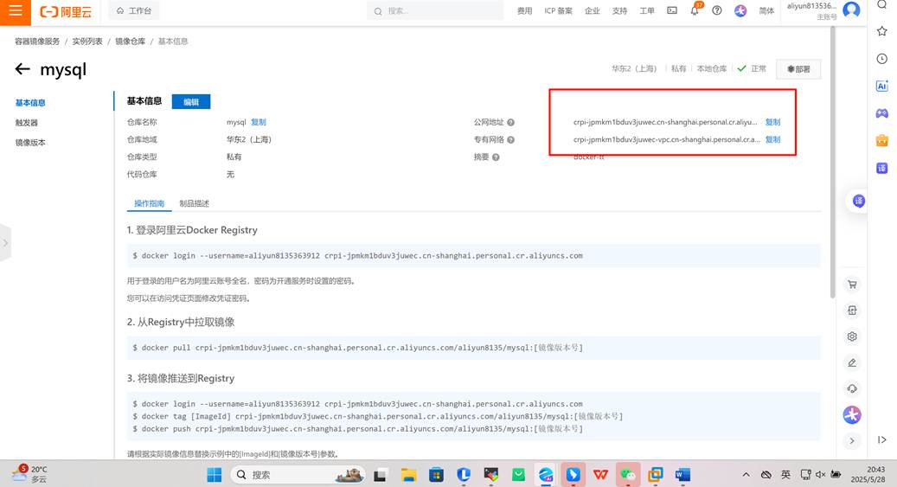Expand the right rail chevron arrow
Screen dimensions: 897x487
[852, 440]
